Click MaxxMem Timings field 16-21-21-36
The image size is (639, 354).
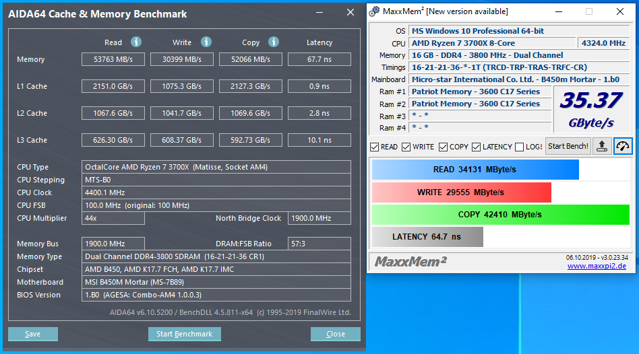tap(520, 67)
